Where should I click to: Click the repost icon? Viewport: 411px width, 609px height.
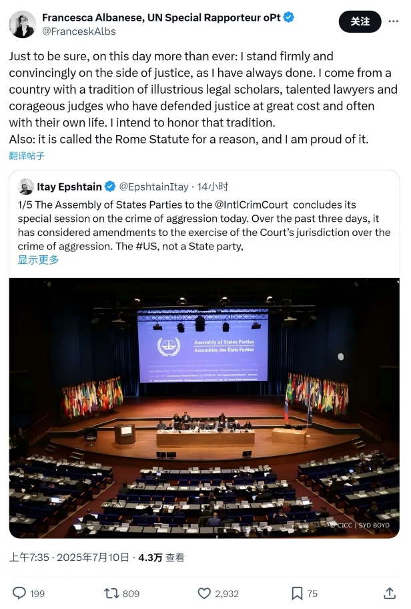coord(110,593)
